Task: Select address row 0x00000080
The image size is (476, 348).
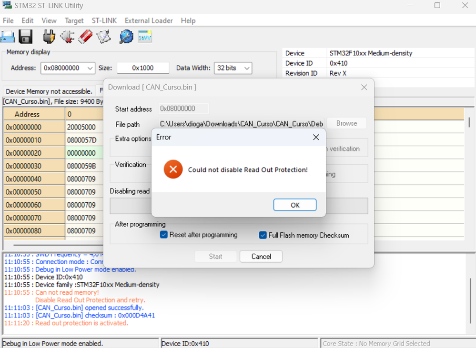Action: coord(34,231)
